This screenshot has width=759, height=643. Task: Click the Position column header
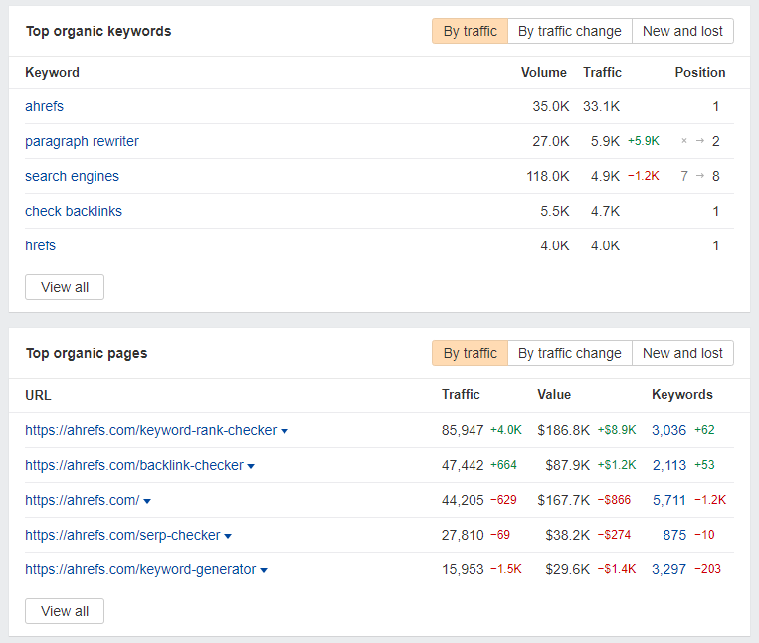700,72
